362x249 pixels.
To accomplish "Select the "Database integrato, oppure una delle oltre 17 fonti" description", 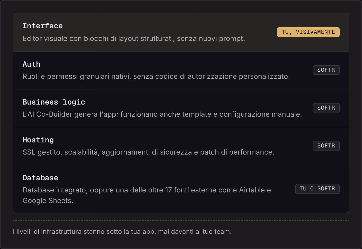I will point(147,195).
